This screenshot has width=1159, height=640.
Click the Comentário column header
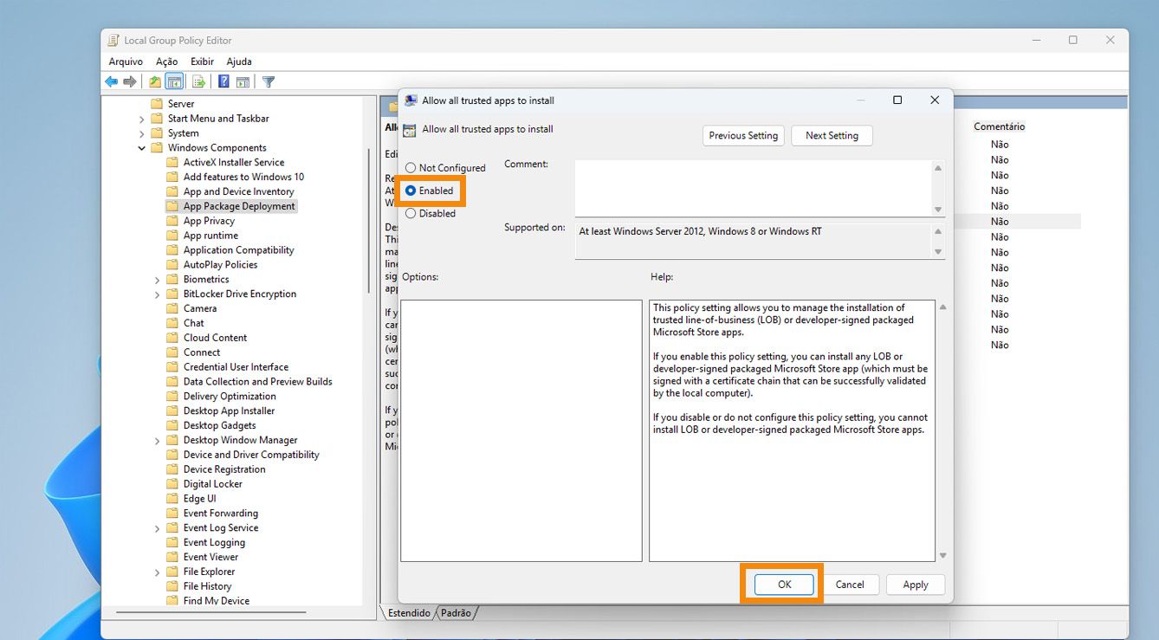click(x=999, y=126)
